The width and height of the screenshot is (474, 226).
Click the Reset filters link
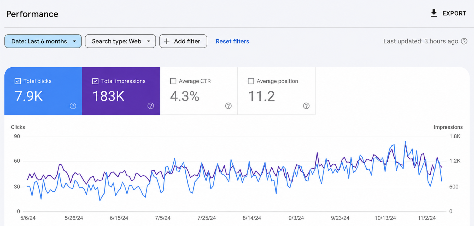(x=232, y=41)
